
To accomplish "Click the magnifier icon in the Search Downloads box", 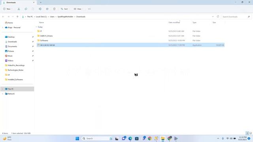I will (249, 17).
